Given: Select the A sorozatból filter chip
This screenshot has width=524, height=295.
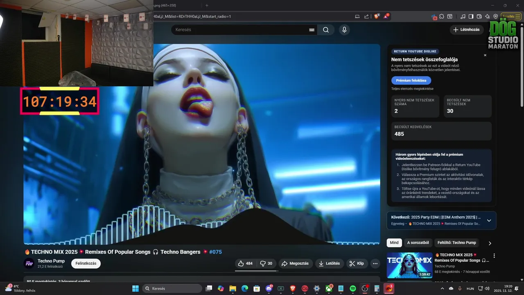Looking at the screenshot, I should tap(418, 243).
